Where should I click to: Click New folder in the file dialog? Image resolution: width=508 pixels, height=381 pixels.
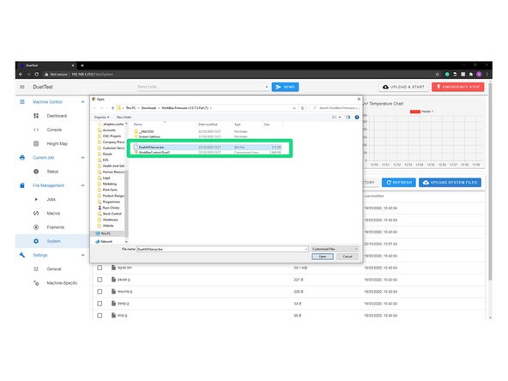pos(124,117)
